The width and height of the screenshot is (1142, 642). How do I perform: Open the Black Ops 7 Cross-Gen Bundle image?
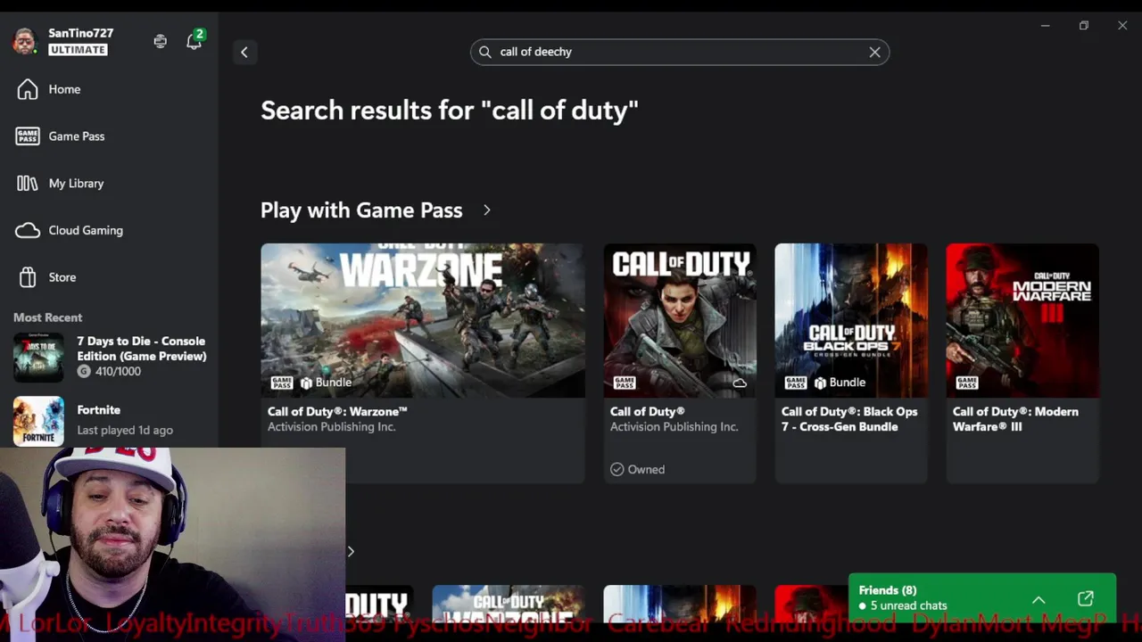(x=851, y=320)
